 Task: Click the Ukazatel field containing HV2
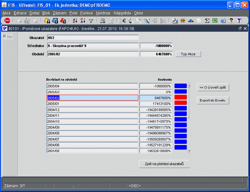(x=93, y=38)
